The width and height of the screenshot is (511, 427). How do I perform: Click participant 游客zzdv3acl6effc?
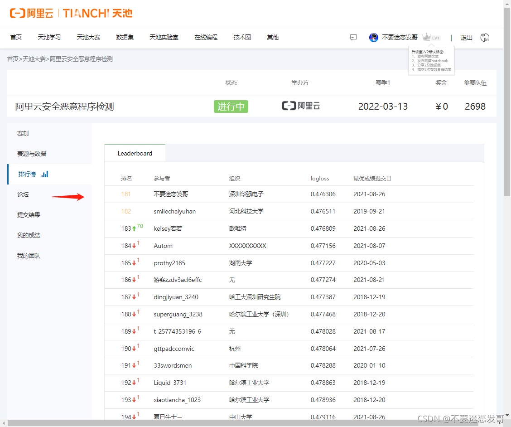(178, 280)
